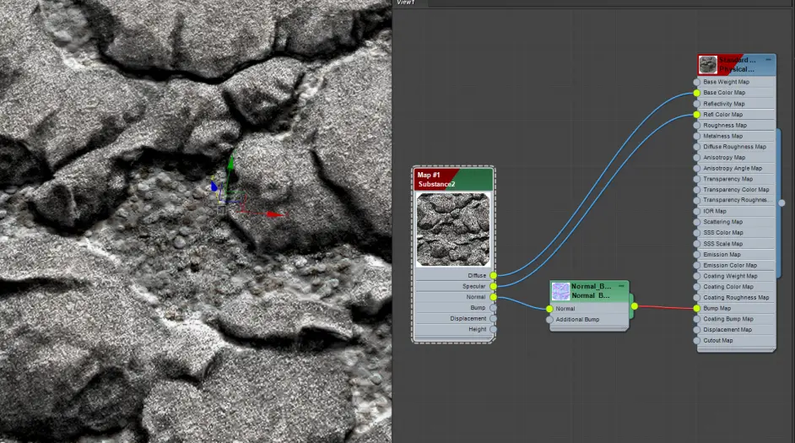Screen dimensions: 795x443
Task: Click the Roughness Map input socket
Action: tap(696, 125)
